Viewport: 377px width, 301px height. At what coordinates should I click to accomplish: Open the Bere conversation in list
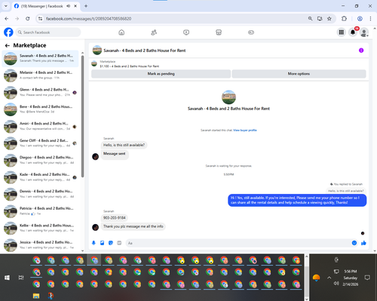pos(40,109)
